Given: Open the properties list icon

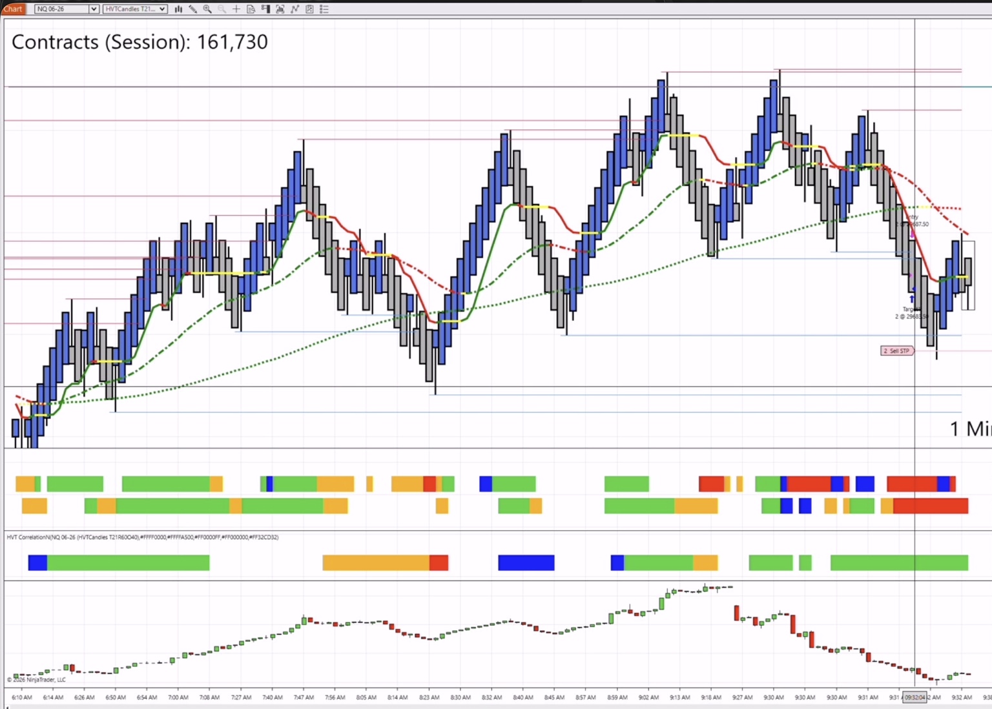Looking at the screenshot, I should [324, 9].
